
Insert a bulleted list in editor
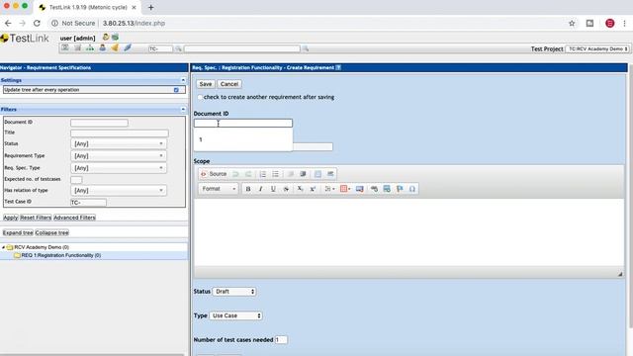pos(275,174)
